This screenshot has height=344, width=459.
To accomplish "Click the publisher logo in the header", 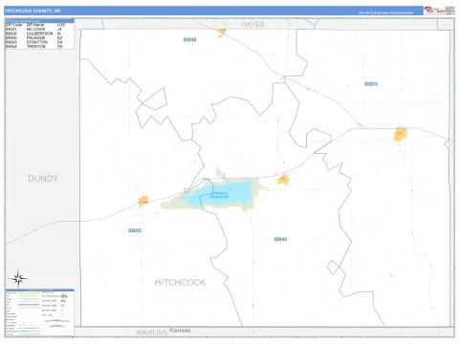I will 439,11.
